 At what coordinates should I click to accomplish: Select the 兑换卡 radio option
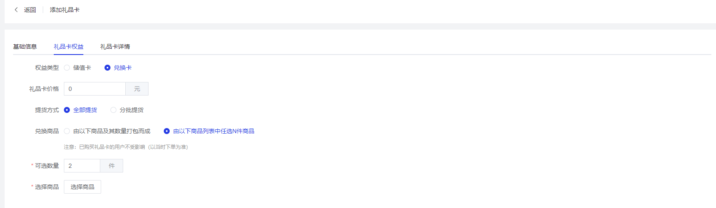click(107, 68)
